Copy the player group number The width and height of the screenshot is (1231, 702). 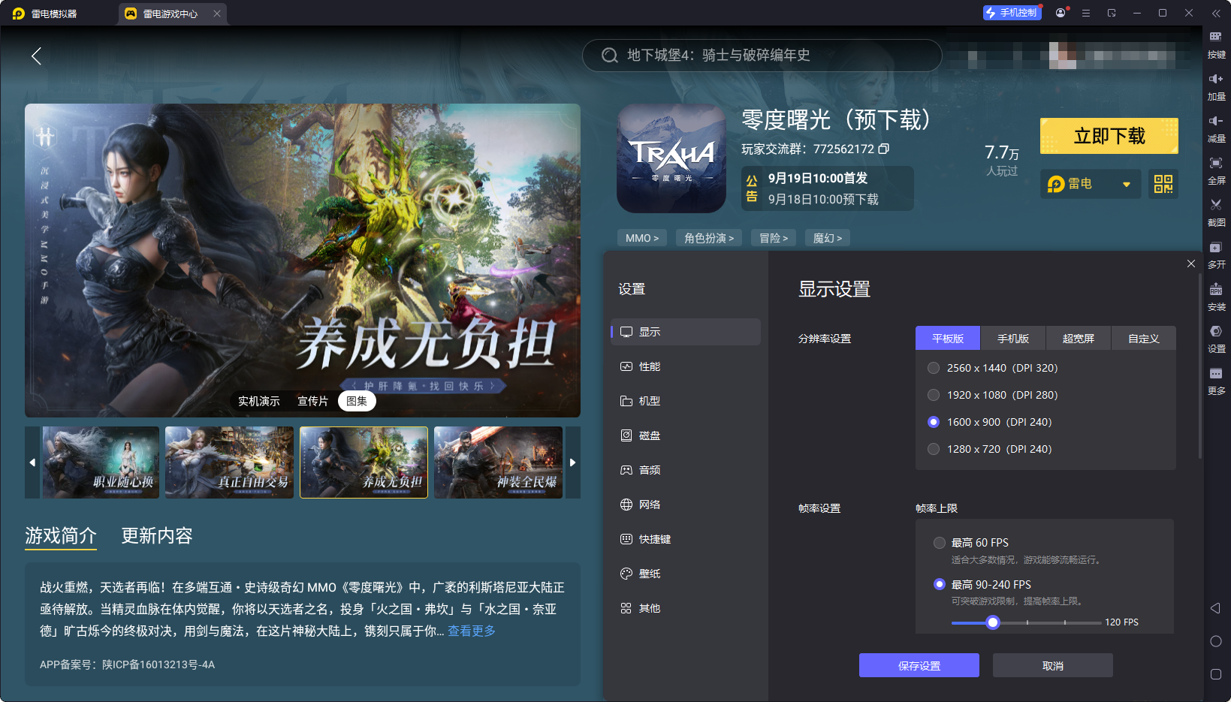coord(884,149)
